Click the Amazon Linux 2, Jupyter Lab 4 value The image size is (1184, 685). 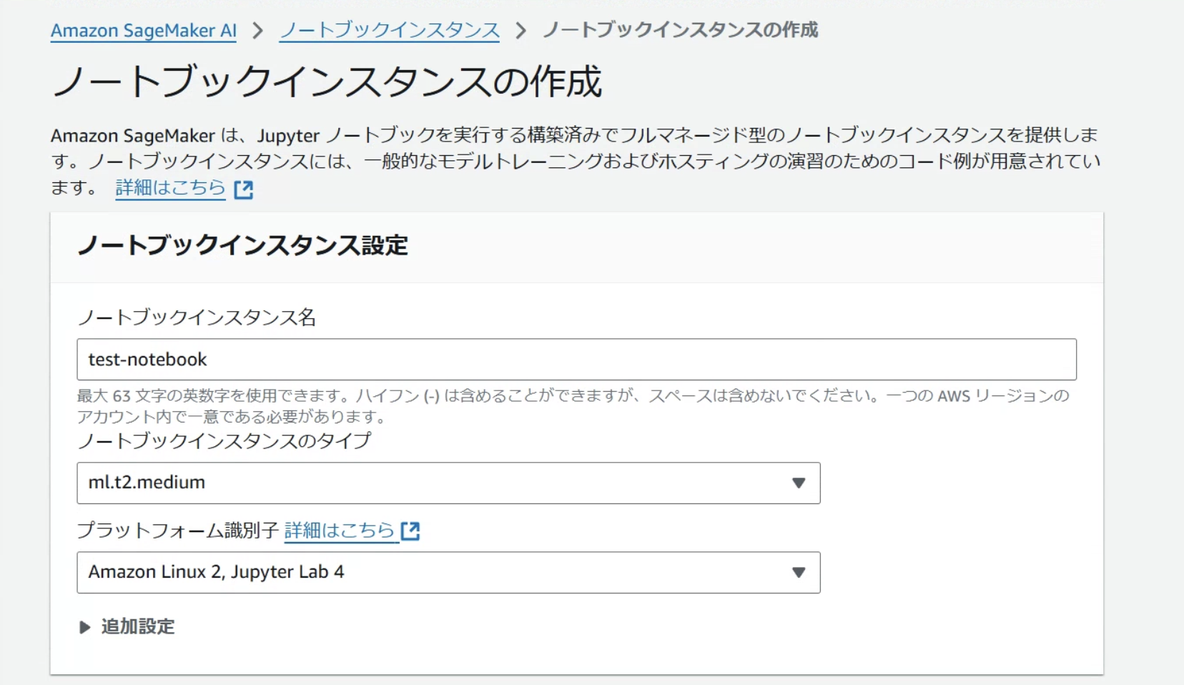coord(216,572)
